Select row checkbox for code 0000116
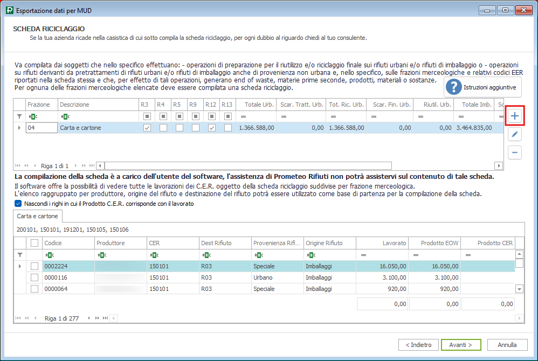 coord(35,277)
